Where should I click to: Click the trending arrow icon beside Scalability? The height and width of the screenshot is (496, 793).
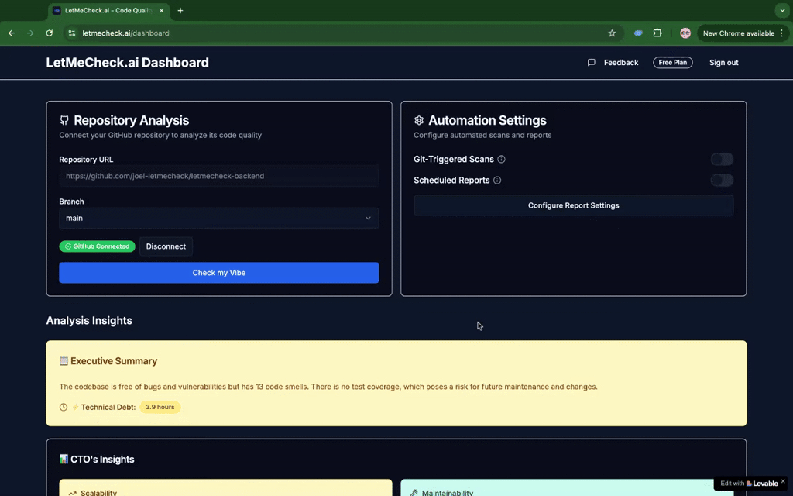point(73,491)
